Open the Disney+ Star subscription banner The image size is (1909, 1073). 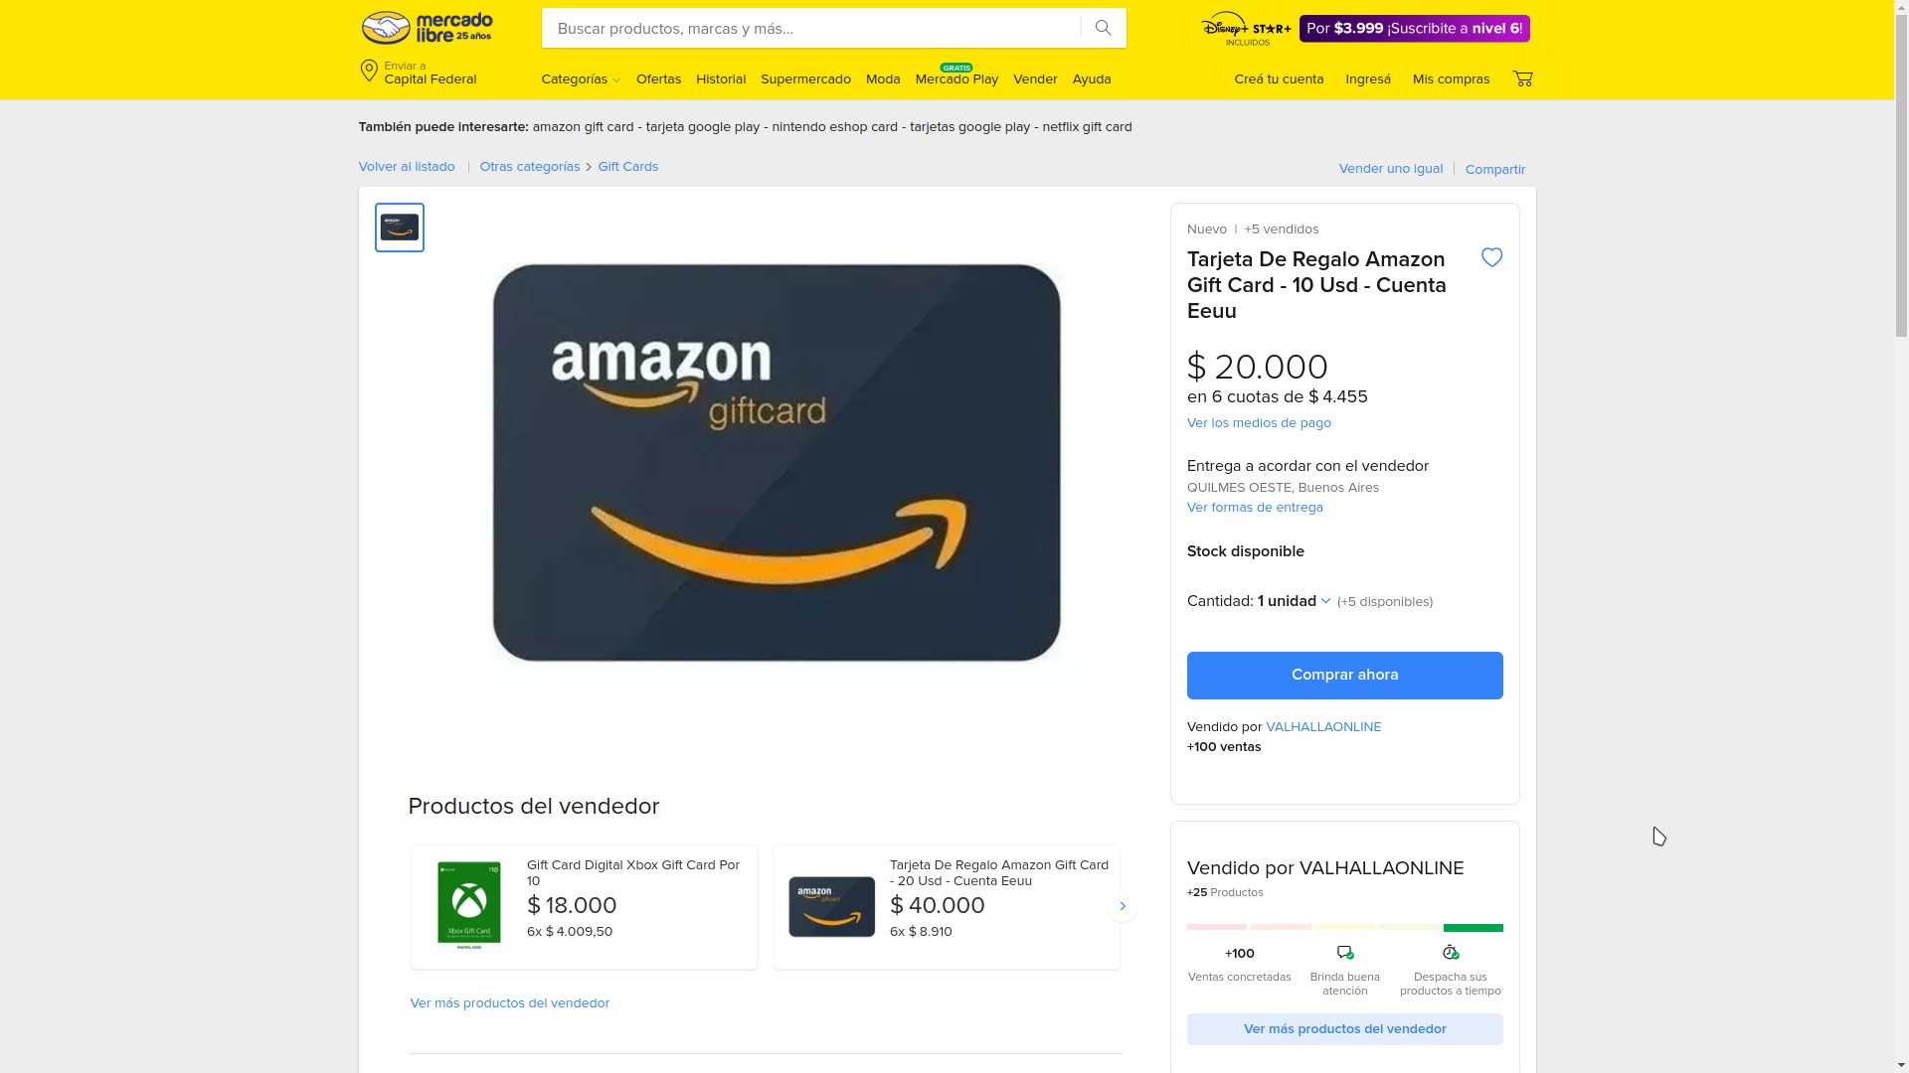(x=1365, y=28)
